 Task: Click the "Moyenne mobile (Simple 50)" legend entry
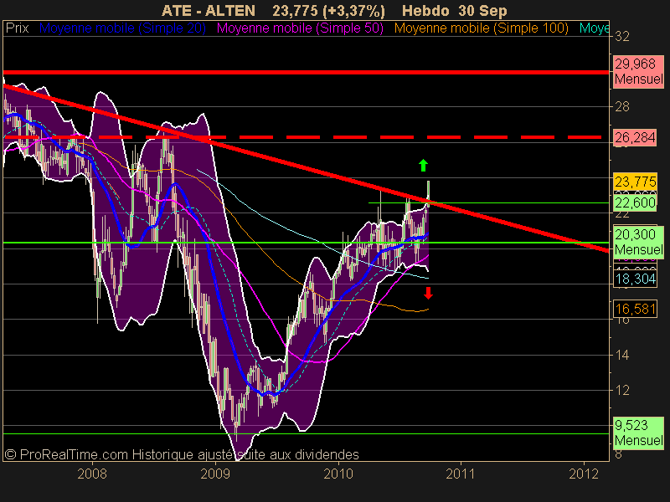point(300,28)
